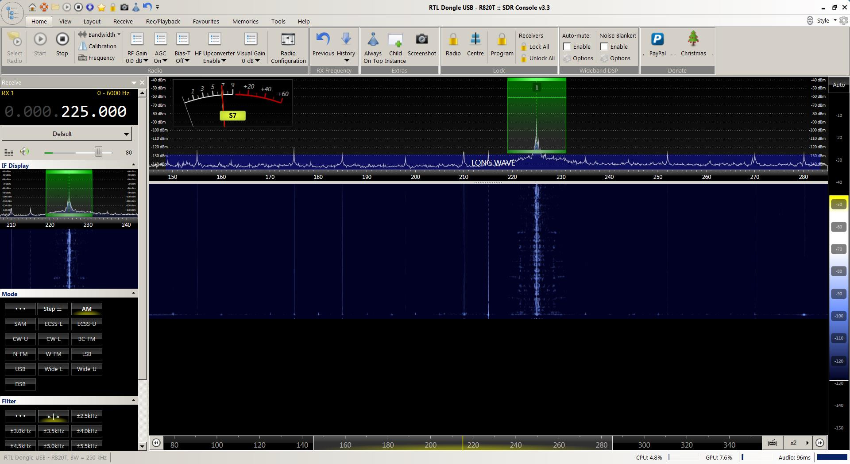Enable the Noise Blanker checkbox

click(x=605, y=46)
